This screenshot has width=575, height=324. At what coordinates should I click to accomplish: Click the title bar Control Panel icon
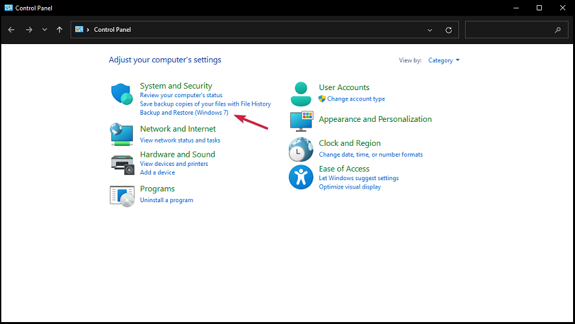point(8,8)
